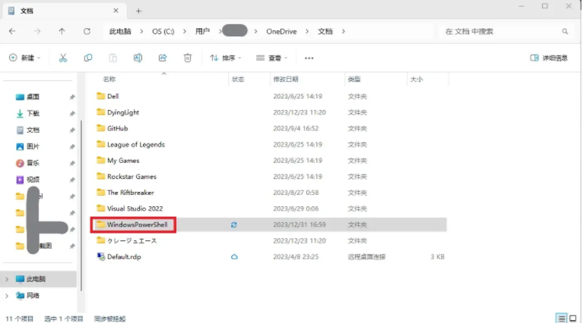Click the cloud status icon of Default.rdp
Screen dimensions: 583x323
point(234,256)
